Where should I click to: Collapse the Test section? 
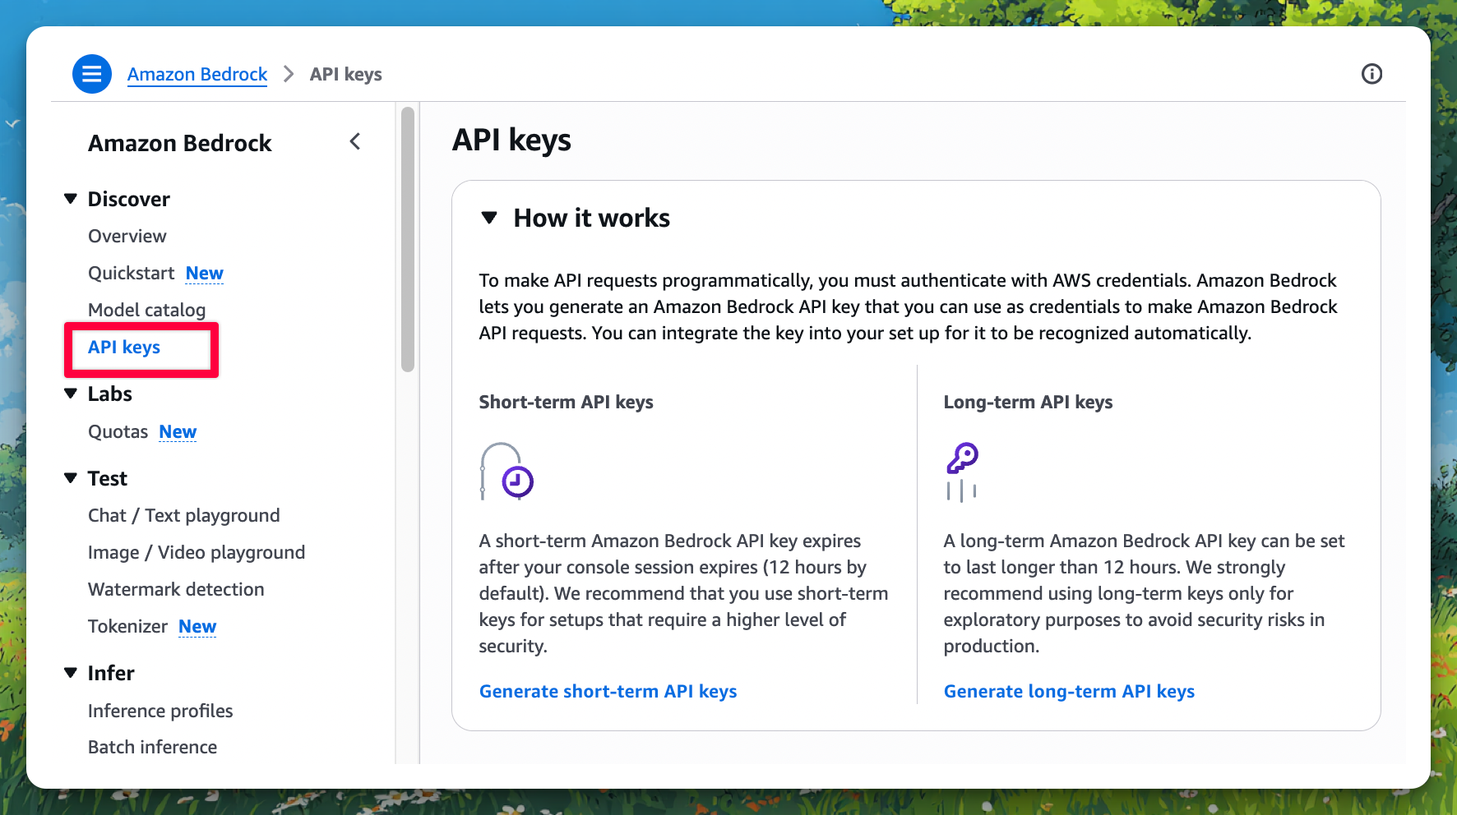(x=72, y=478)
